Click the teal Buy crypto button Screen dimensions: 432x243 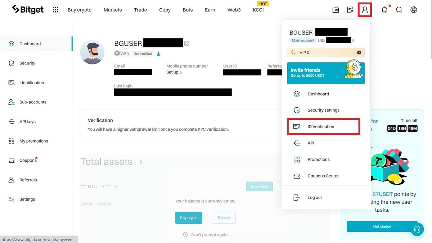coord(189,218)
